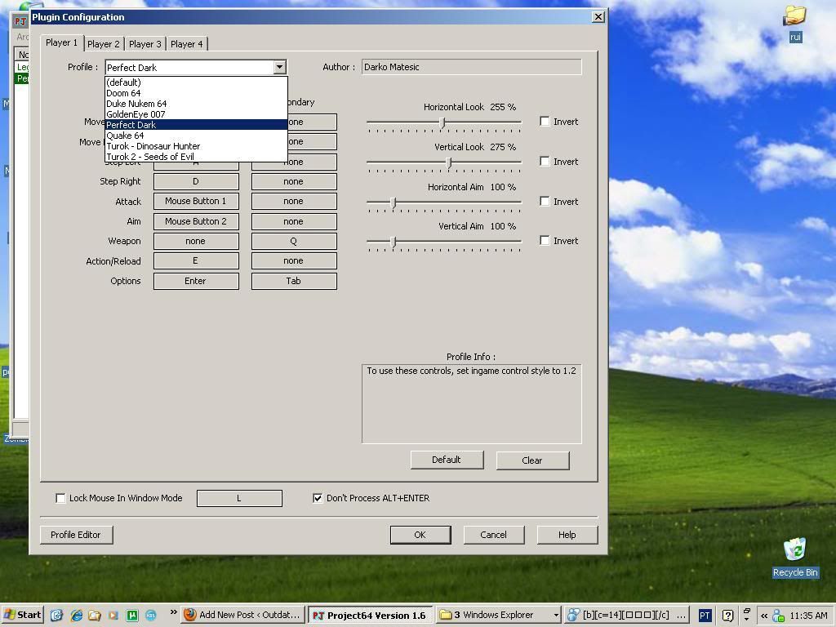Open the Player 4 tab

(186, 44)
